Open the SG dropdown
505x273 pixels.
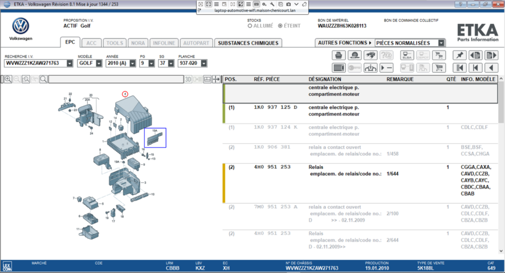click(x=170, y=63)
